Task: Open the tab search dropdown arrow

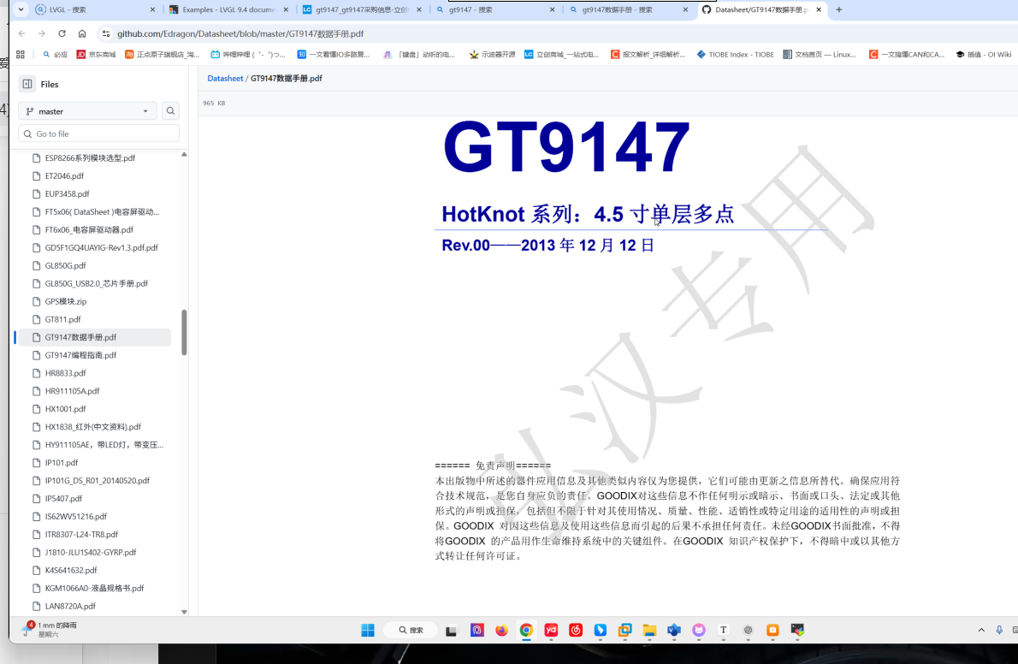Action: [21, 9]
